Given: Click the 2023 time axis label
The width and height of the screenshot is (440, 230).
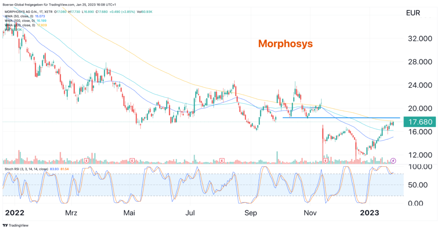Looking at the screenshot, I should 369,213.
